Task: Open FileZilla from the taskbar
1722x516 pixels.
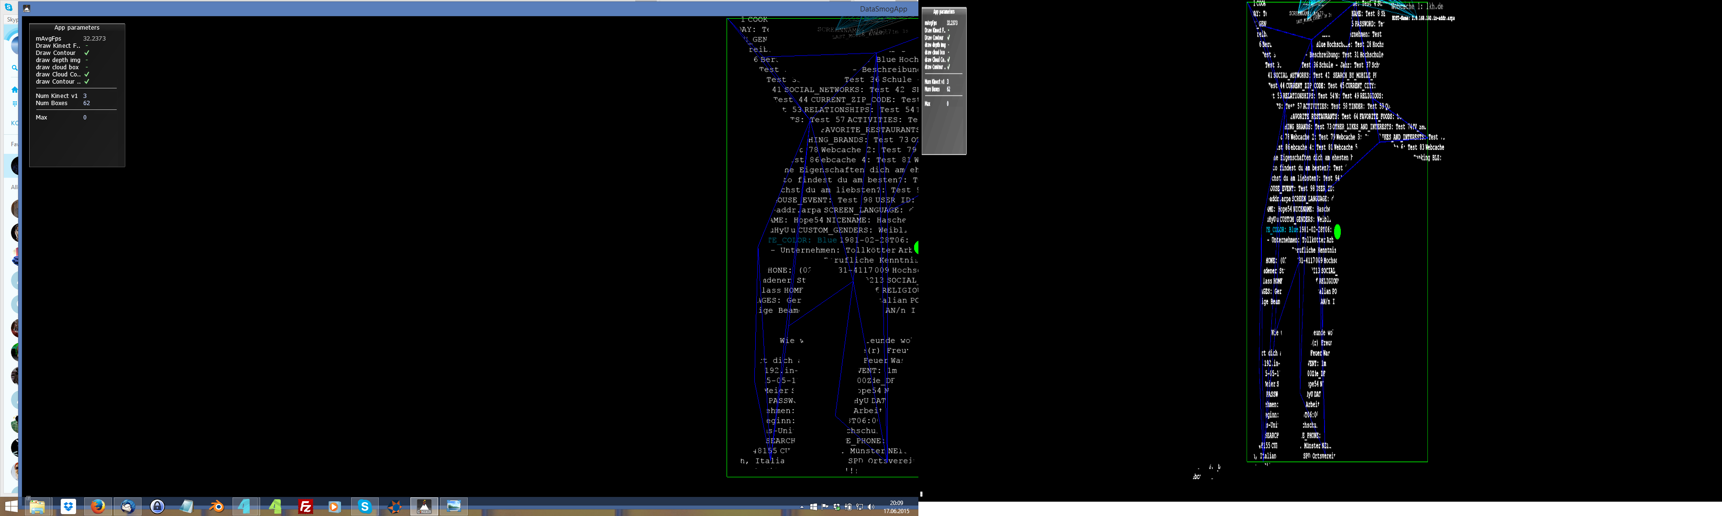Action: (x=306, y=506)
